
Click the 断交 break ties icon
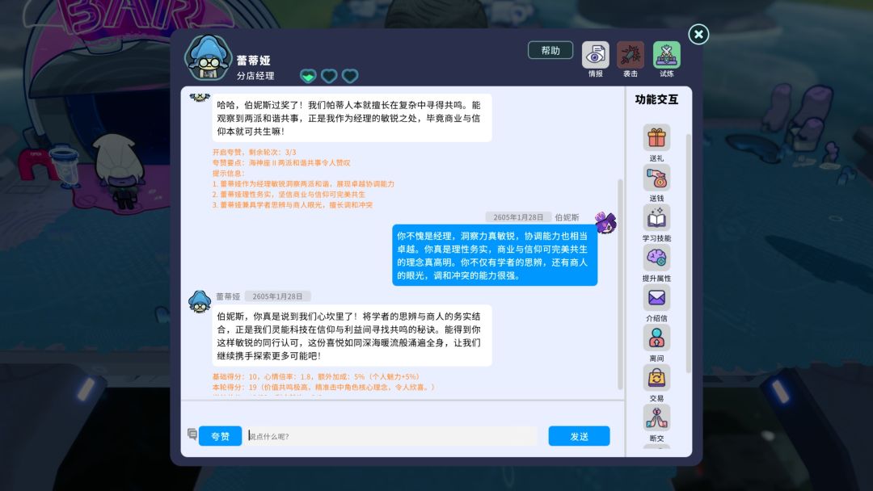[x=656, y=418]
